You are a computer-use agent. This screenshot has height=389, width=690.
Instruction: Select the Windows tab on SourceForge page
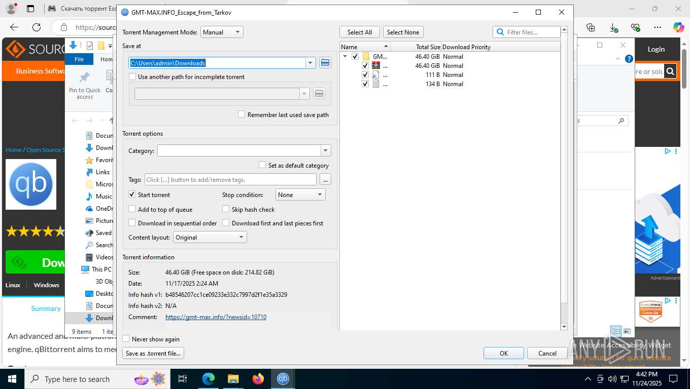click(46, 285)
